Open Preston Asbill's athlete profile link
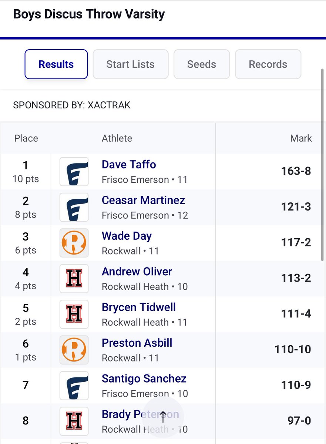The image size is (326, 444). (137, 343)
